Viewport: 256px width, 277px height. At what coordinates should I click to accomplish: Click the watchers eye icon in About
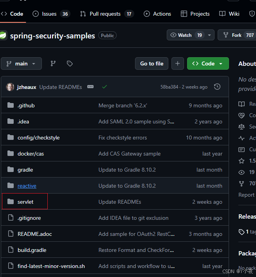(242, 172)
